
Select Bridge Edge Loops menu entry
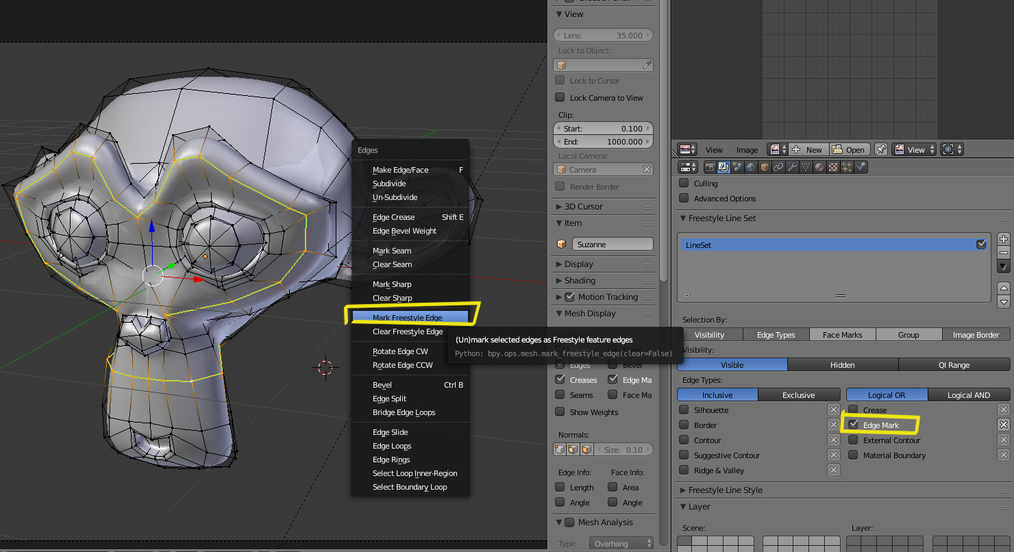(x=404, y=412)
